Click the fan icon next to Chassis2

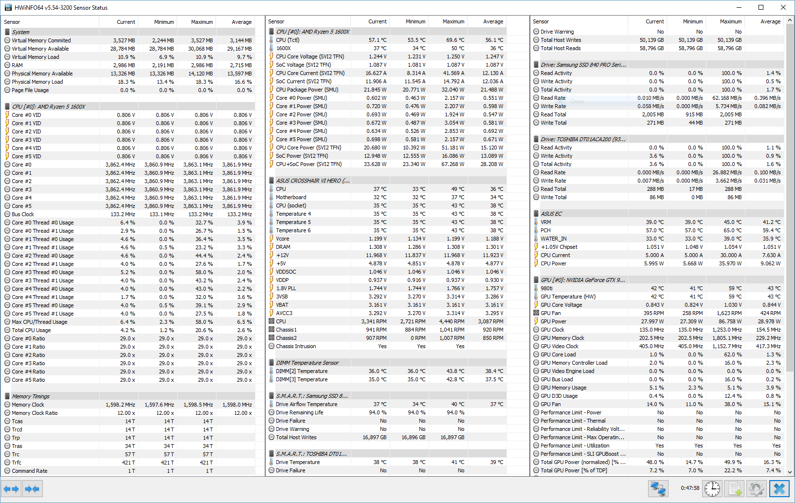point(271,338)
